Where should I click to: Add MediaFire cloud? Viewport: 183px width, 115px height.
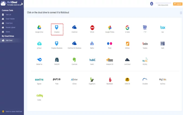click(x=39, y=59)
